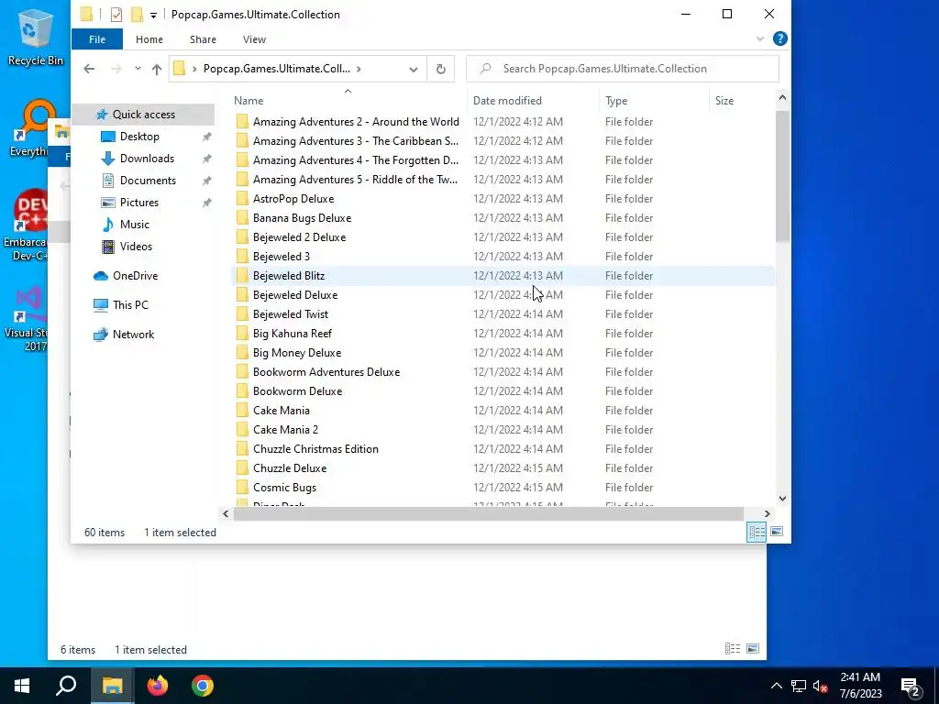This screenshot has width=939, height=704.
Task: Click vertical scrollbar down arrow
Action: (x=782, y=499)
